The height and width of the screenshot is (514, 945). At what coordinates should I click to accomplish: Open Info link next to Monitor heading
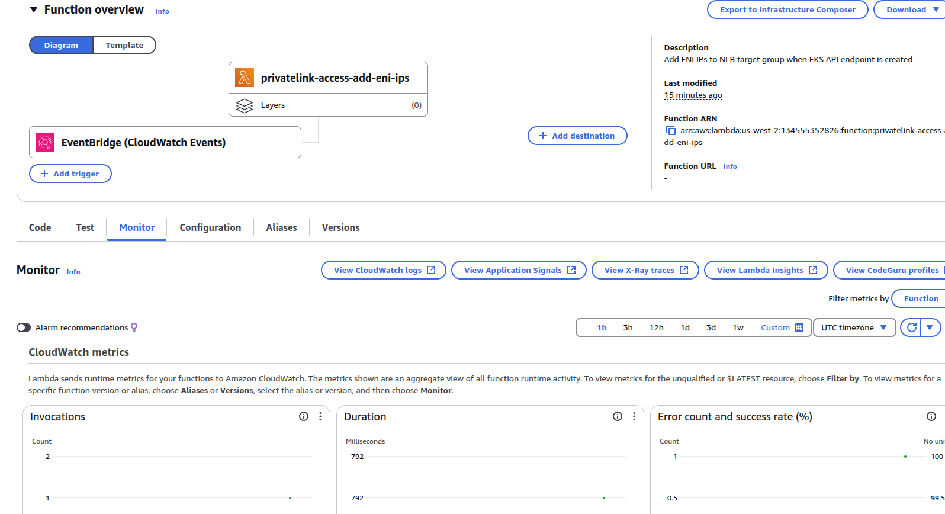(73, 272)
